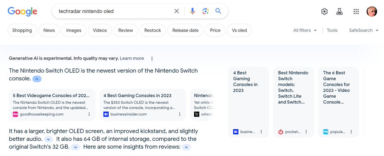Open Google Lens image search icon
The image size is (384, 156).
205,11
